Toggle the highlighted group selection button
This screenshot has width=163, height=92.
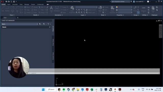pyautogui.click(x=138, y=13)
